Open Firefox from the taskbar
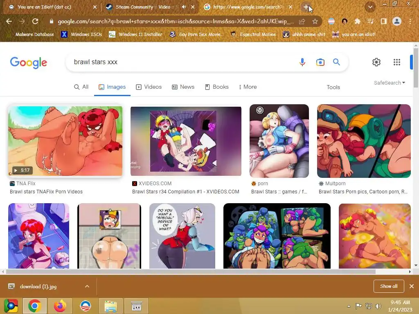 point(60,306)
